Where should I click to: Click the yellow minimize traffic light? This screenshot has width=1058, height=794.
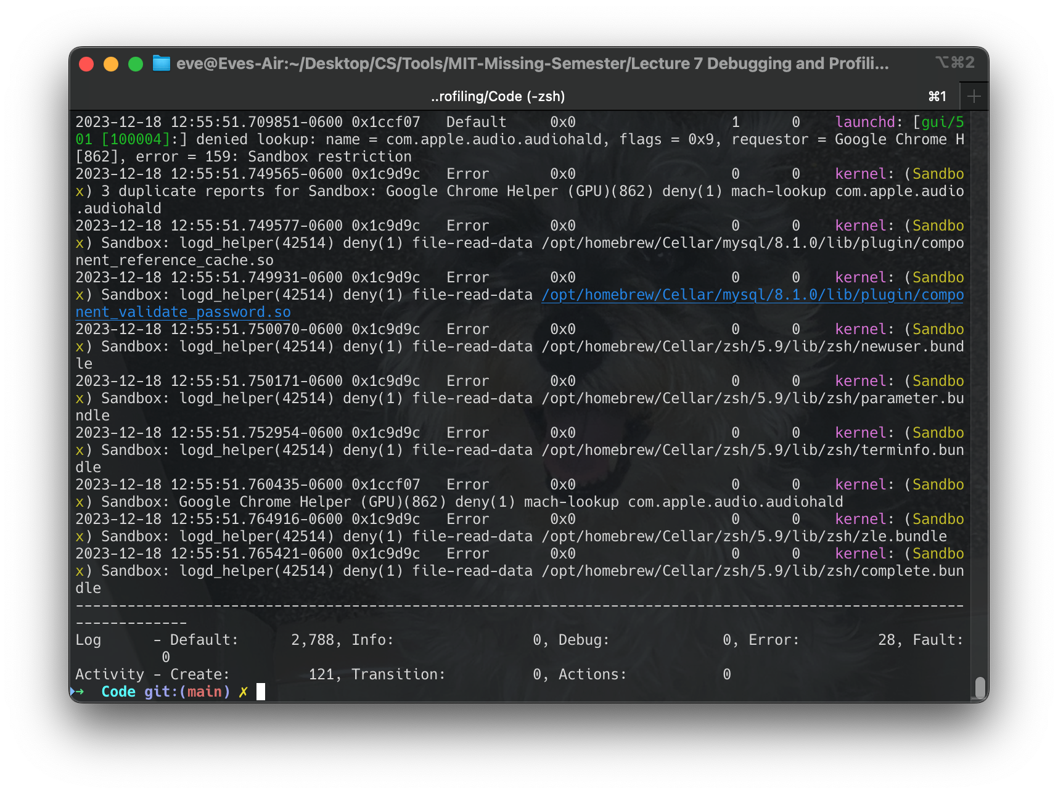[x=110, y=63]
